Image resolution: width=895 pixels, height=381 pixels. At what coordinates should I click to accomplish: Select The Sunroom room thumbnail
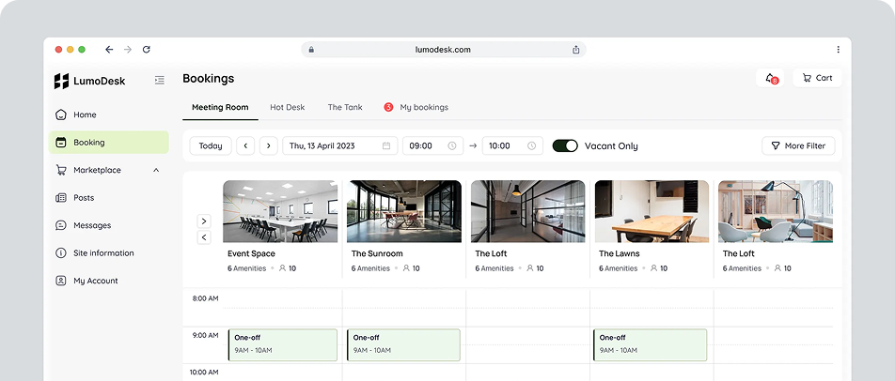[x=403, y=211]
